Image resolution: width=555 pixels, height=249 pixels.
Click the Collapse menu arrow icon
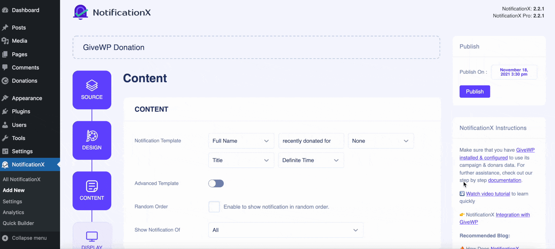(x=5, y=238)
